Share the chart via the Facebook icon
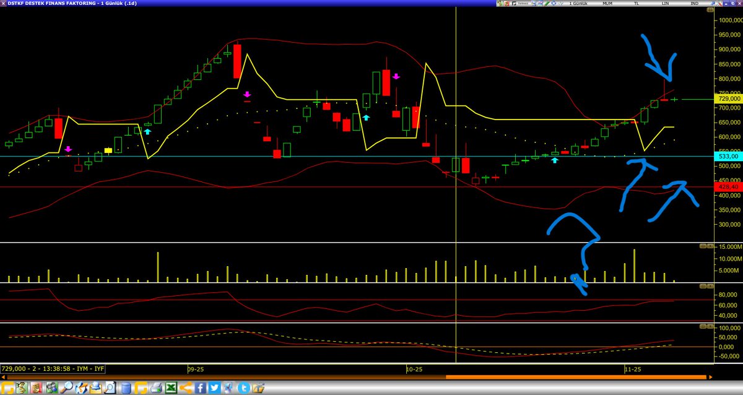The height and width of the screenshot is (395, 743). pyautogui.click(x=201, y=389)
